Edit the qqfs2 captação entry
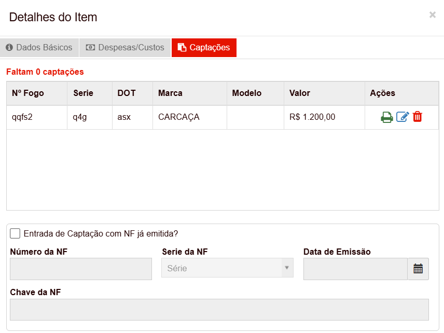444x333 pixels. pyautogui.click(x=403, y=117)
